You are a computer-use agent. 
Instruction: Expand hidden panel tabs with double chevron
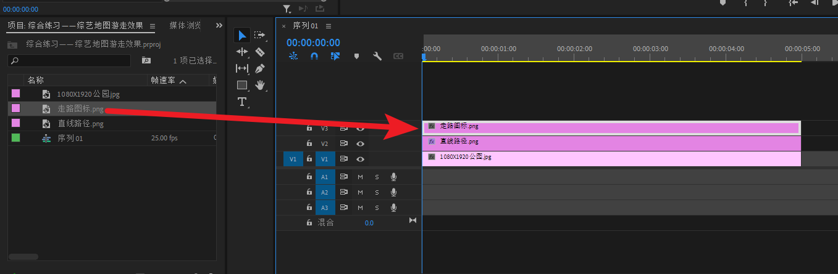click(219, 25)
